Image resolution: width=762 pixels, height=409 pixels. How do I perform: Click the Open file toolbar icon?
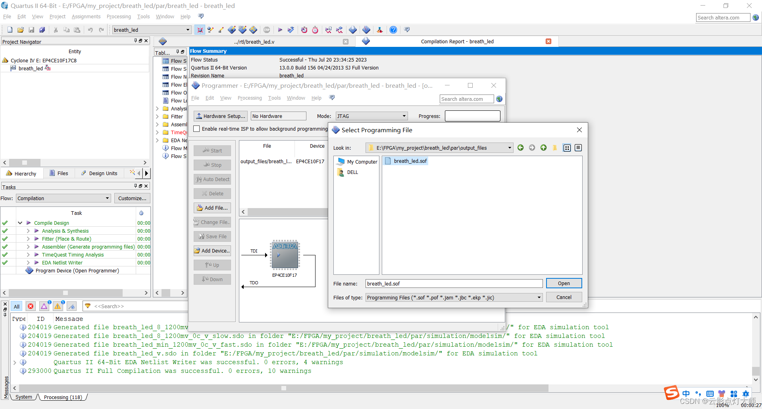(x=21, y=30)
